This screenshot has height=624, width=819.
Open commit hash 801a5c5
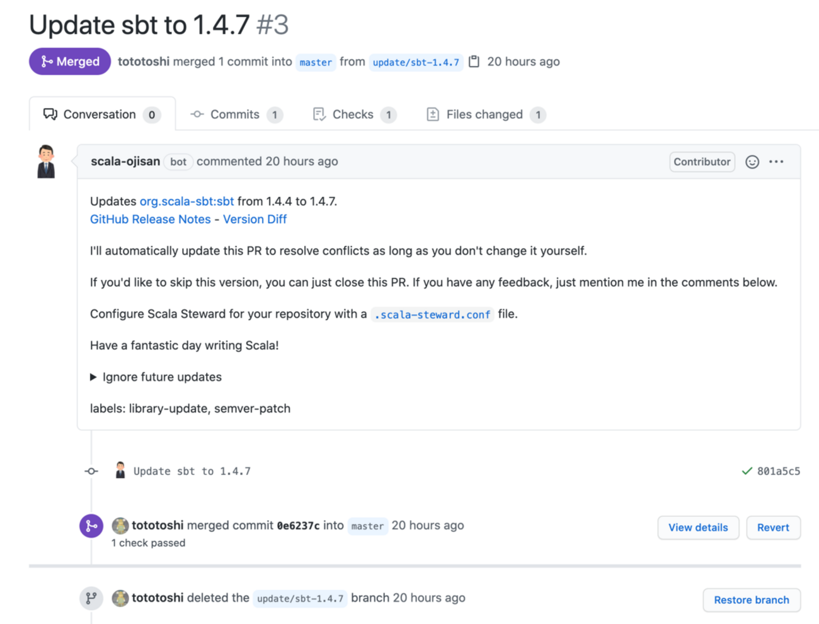[779, 471]
